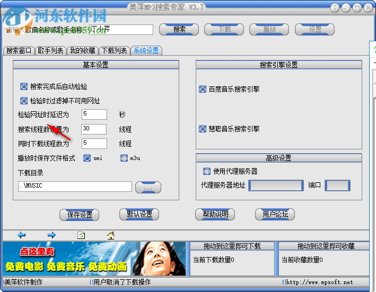Click the refresh page icon

click(81, 235)
